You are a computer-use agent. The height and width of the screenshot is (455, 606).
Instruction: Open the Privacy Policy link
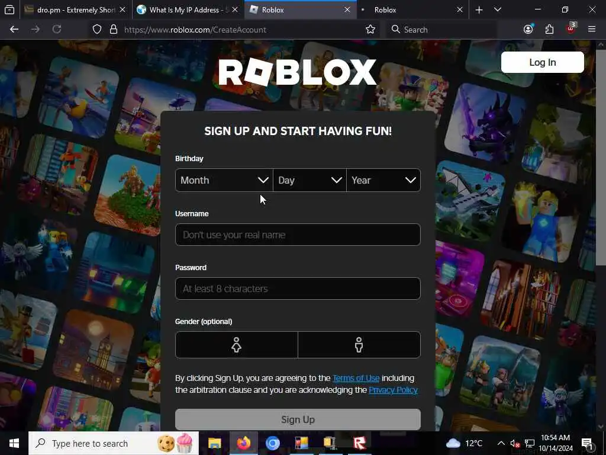tap(393, 390)
